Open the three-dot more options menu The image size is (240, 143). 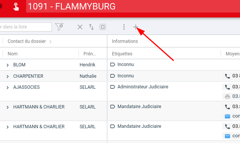[124, 27]
